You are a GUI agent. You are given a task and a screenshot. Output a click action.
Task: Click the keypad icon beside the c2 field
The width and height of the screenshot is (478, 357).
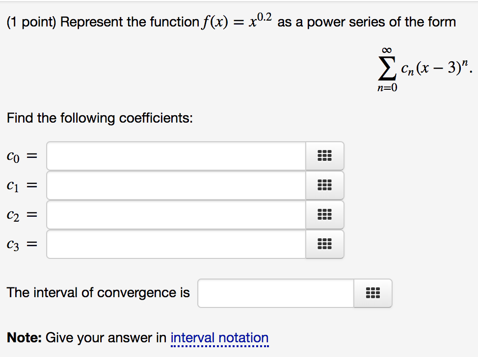point(324,214)
